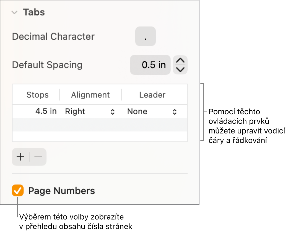Viewport: 288px width, 232px height.
Task: Collapse the Tabs section chevron
Action: [15, 12]
